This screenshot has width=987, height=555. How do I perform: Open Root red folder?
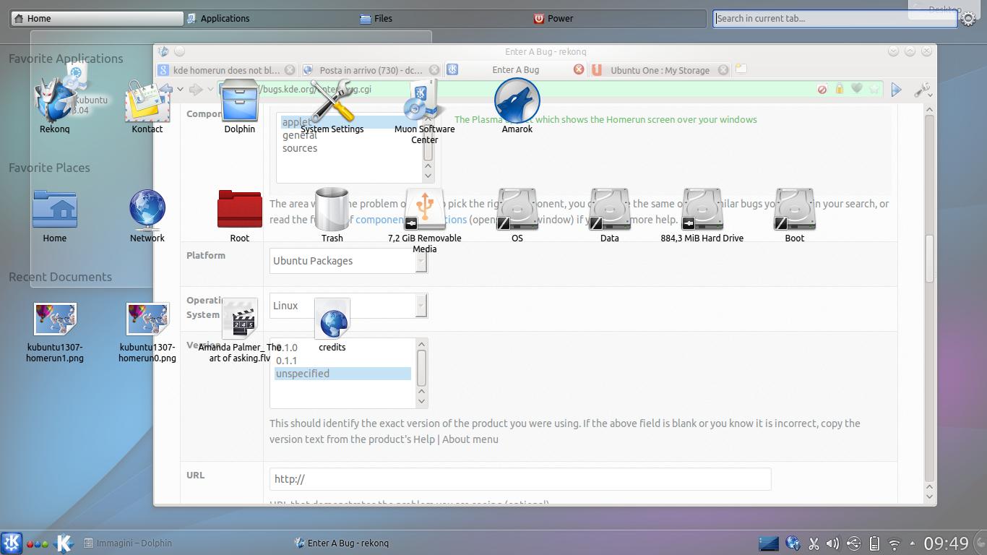(239, 215)
